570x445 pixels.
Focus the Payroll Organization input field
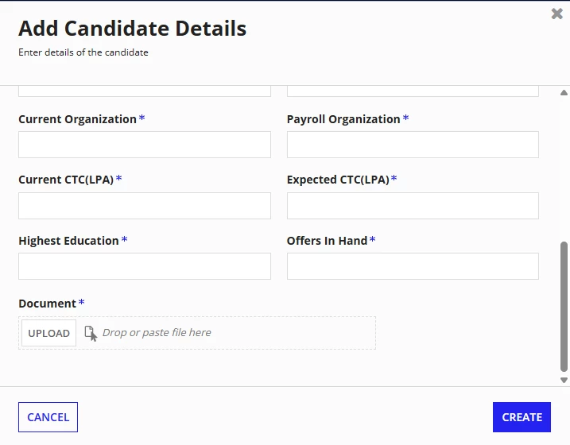click(413, 145)
